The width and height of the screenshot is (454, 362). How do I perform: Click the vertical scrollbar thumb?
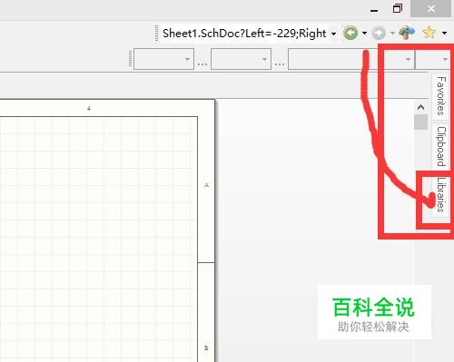tap(420, 122)
